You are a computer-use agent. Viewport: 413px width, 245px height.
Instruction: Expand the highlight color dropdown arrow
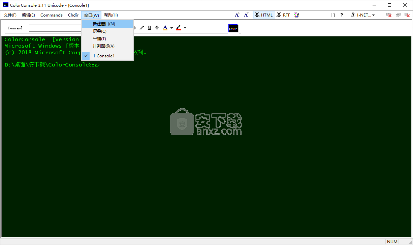click(x=185, y=28)
